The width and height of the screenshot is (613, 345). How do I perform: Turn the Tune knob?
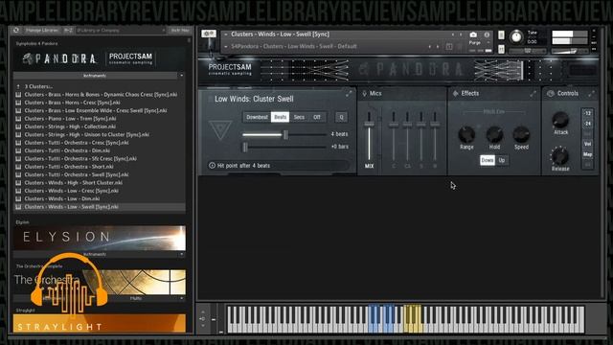[x=516, y=36]
